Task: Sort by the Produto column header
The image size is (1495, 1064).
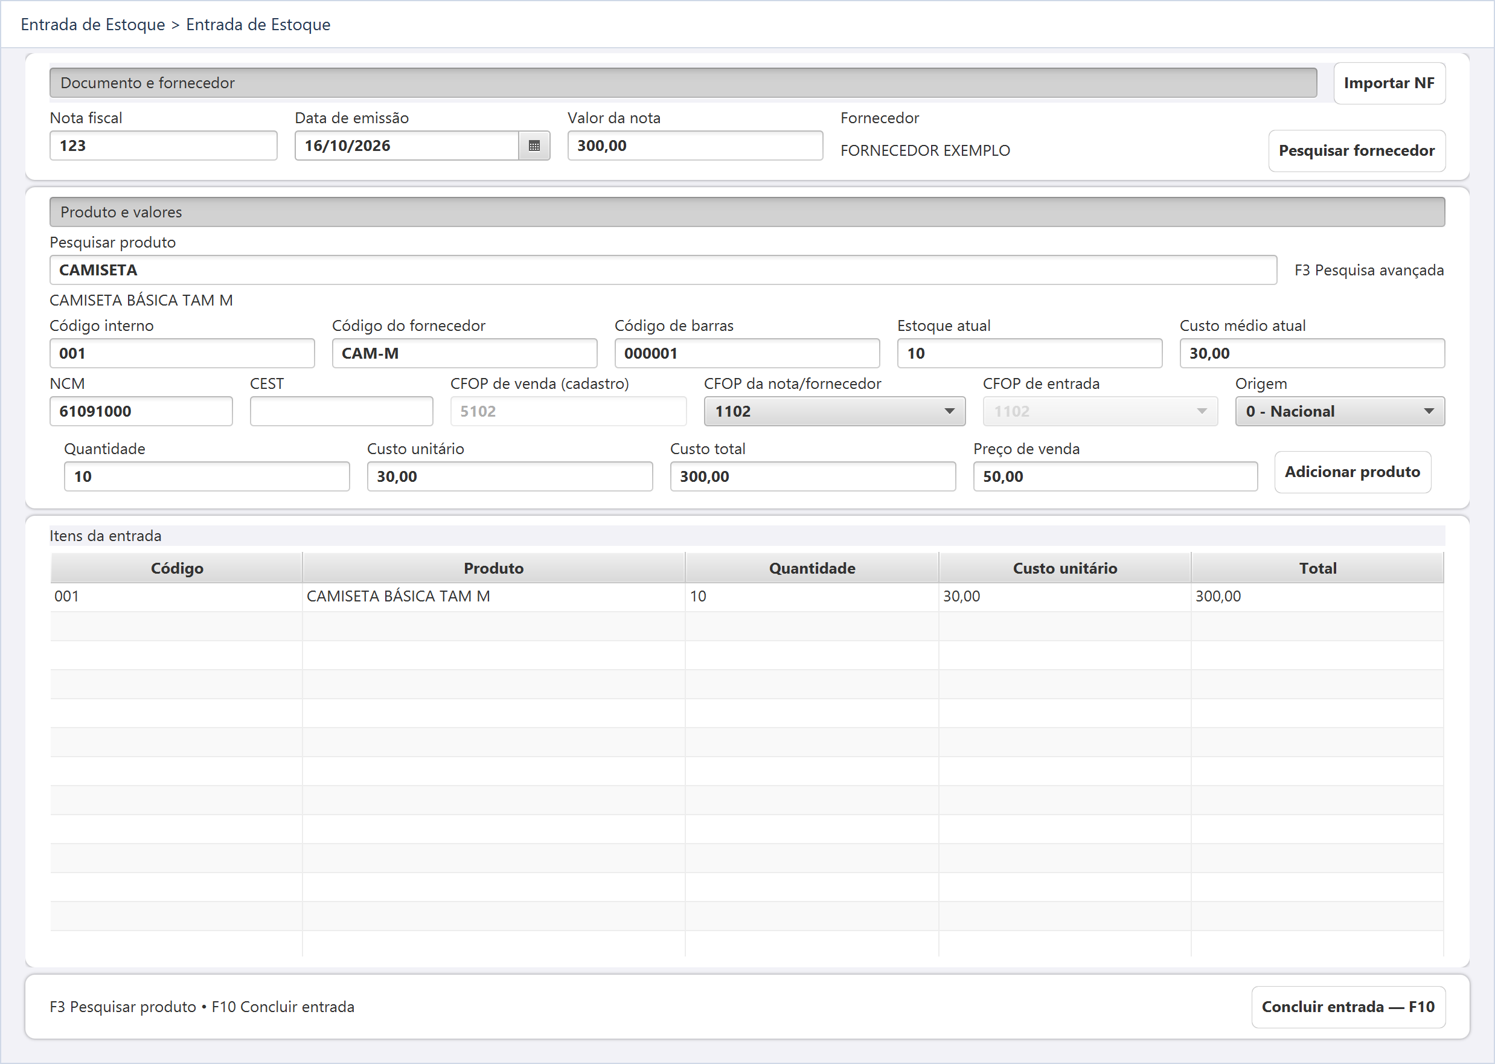Action: tap(493, 568)
